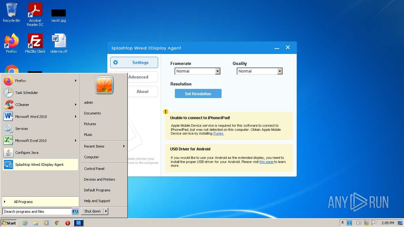Click the search magnifier button
This screenshot has height=227, width=404.
[x=75, y=212]
